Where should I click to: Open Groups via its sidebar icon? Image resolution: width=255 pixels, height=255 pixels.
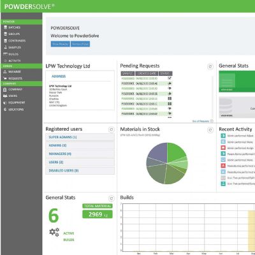click(x=6, y=34)
